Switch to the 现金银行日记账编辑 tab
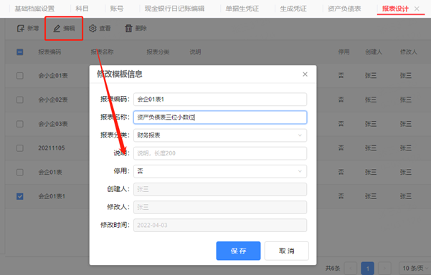This screenshot has width=431, height=275. point(174,9)
